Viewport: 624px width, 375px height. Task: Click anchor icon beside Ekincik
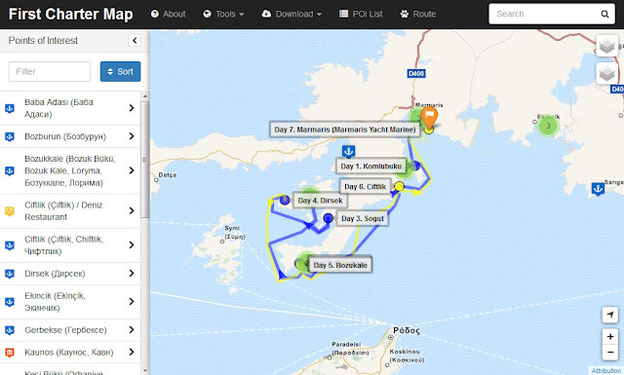[10, 301]
